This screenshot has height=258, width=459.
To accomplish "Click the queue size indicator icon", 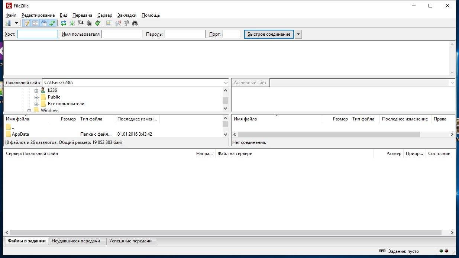I will pyautogui.click(x=382, y=251).
